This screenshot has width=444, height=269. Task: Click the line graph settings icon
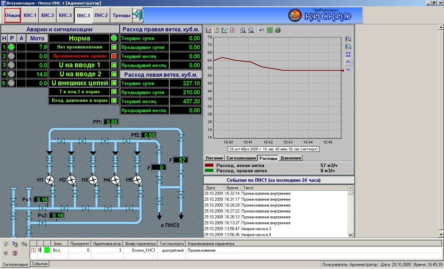(224, 30)
